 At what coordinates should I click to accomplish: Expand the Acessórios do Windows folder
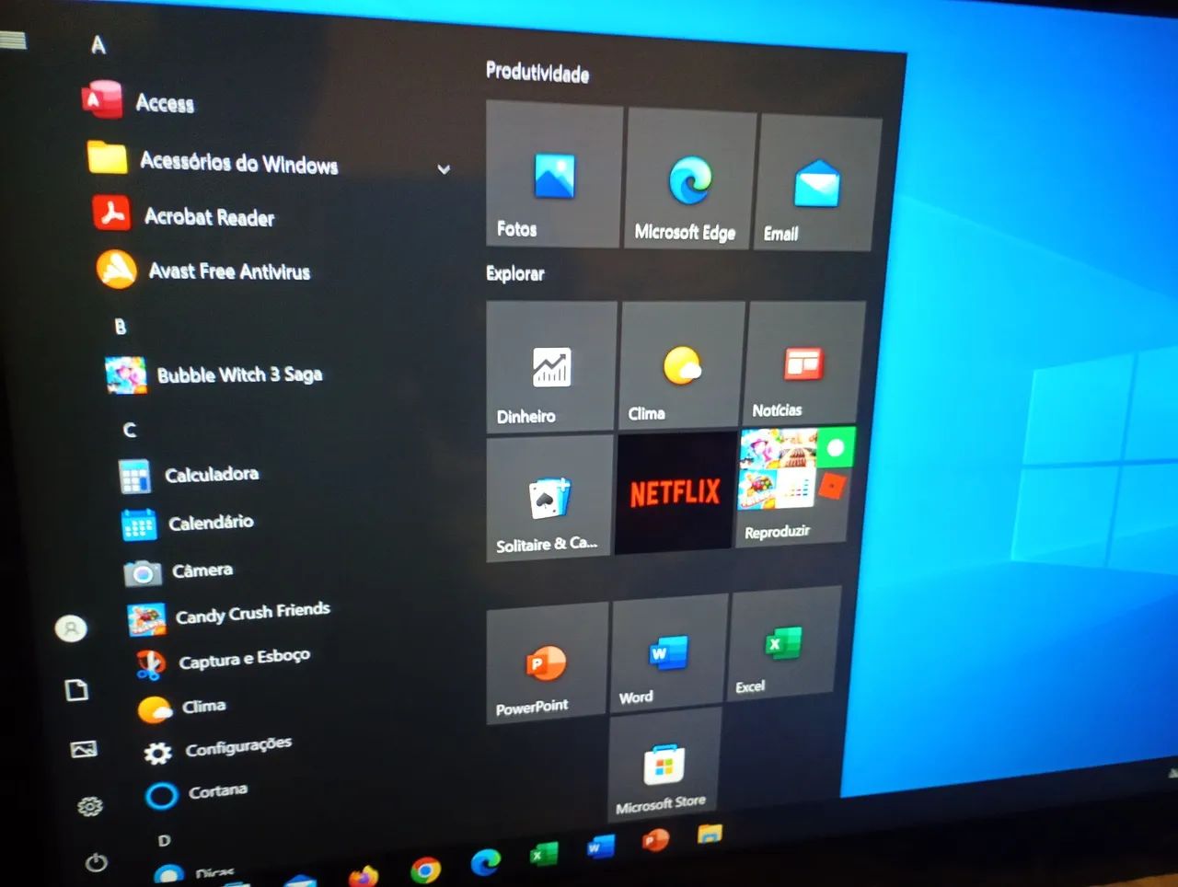click(444, 168)
